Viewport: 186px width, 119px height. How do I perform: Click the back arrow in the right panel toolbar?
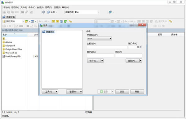point(126,21)
